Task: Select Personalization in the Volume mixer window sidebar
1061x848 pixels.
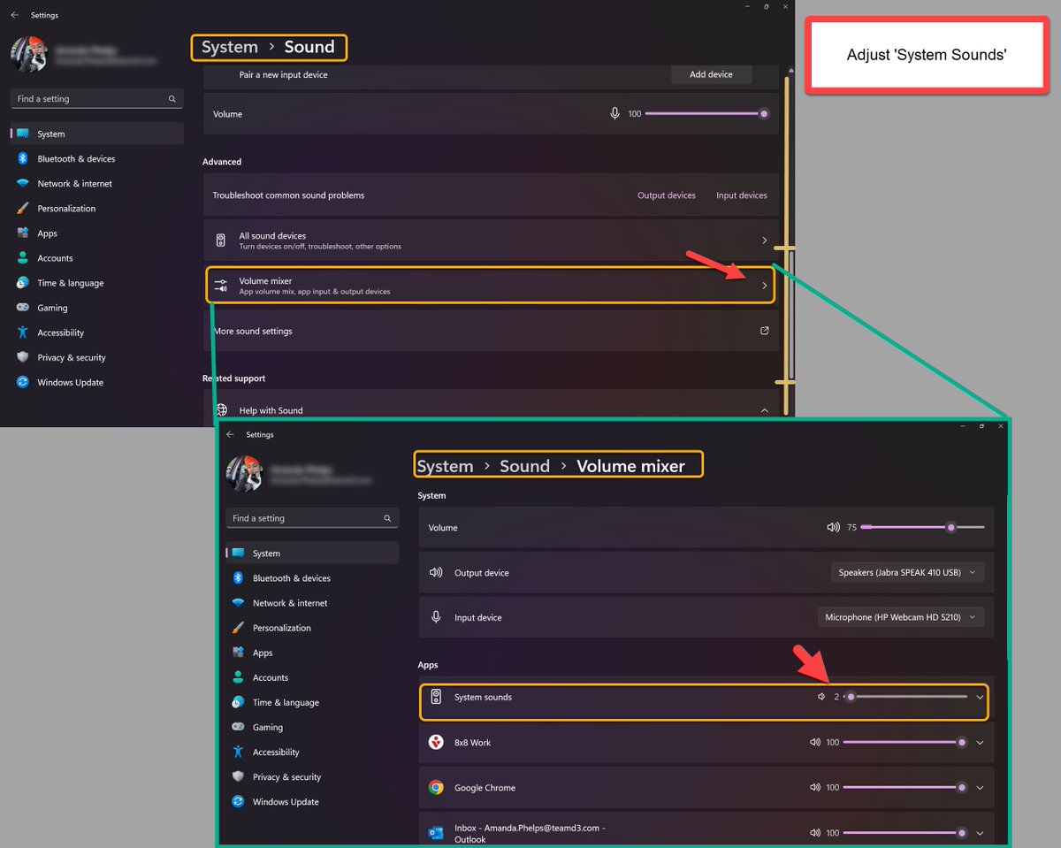Action: point(312,628)
